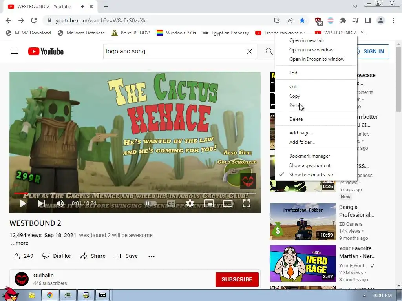Screen dimensions: 402x301
Task: Open more actions three-dot menu under video
Action: [152, 256]
